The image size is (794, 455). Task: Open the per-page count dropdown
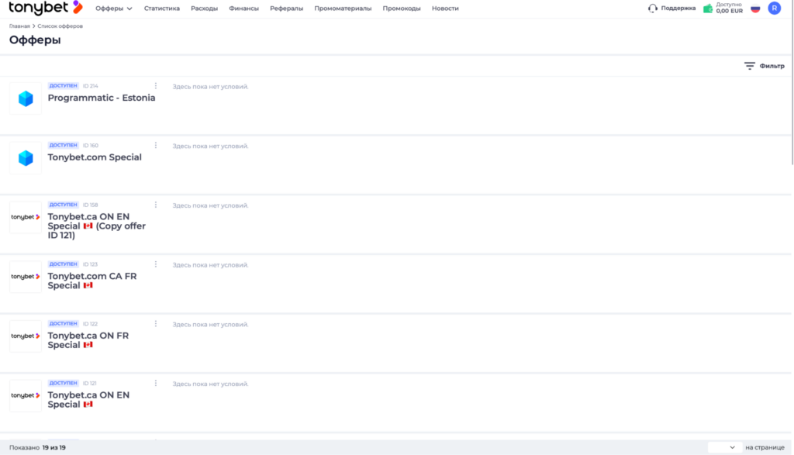pyautogui.click(x=725, y=447)
